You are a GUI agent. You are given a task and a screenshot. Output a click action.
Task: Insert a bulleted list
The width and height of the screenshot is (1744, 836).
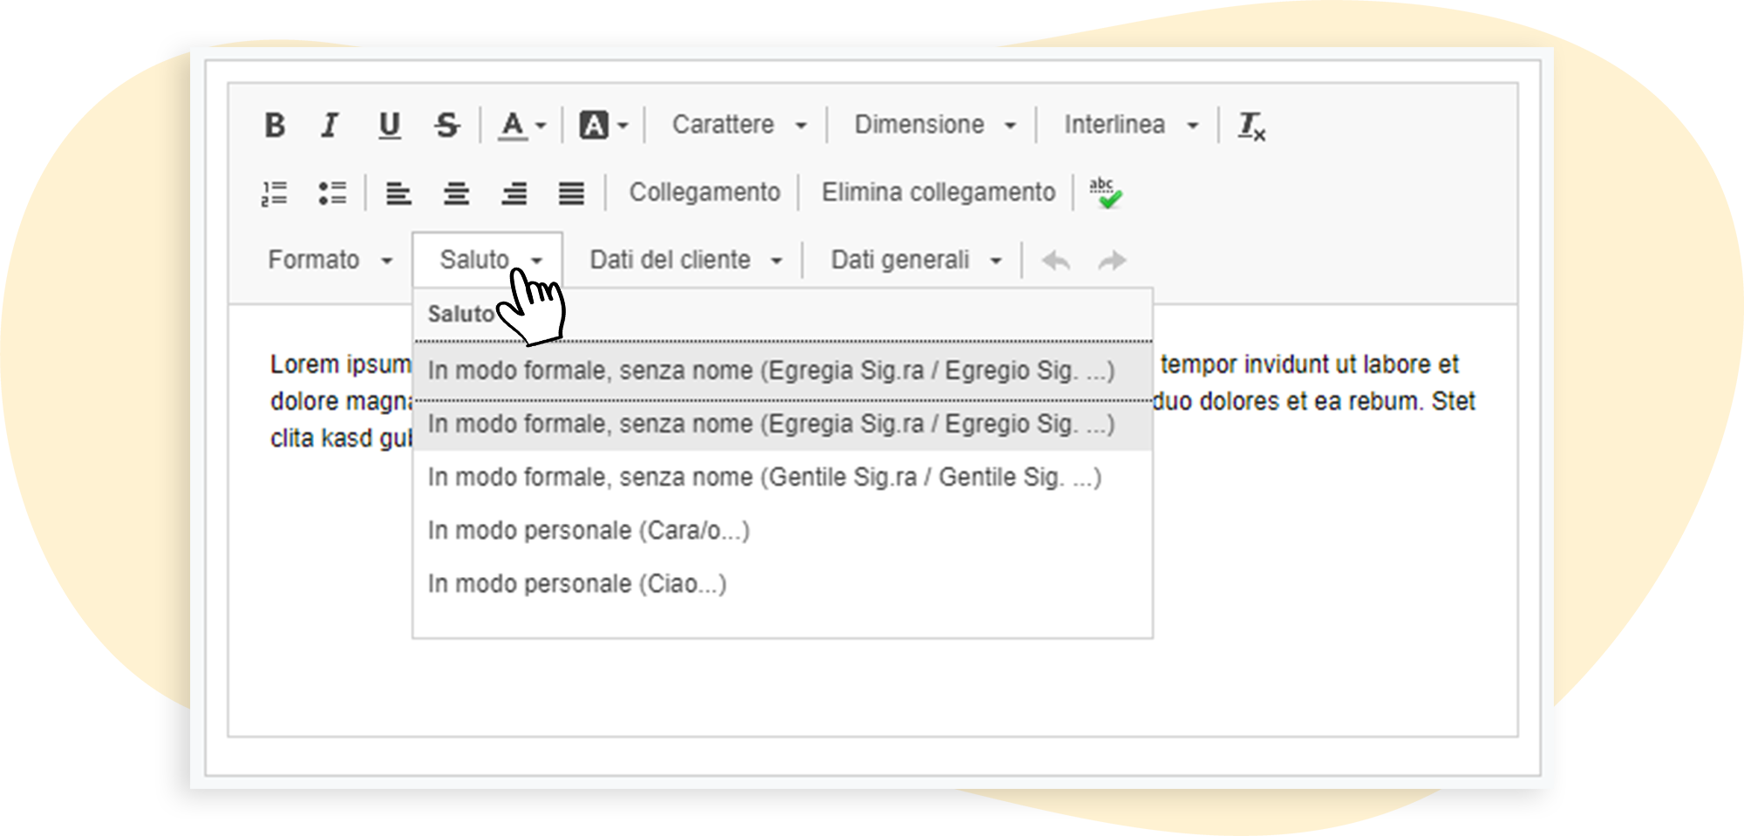click(332, 193)
